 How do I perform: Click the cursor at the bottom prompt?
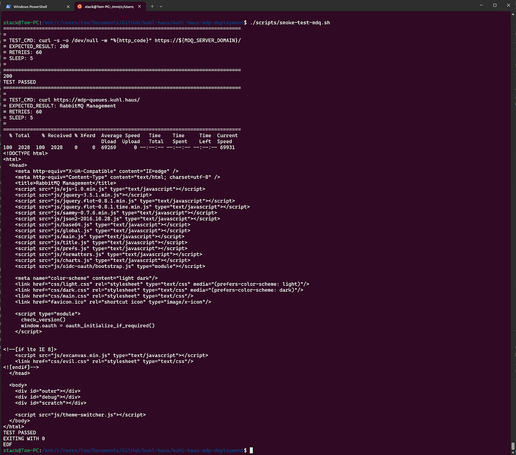coord(252,450)
